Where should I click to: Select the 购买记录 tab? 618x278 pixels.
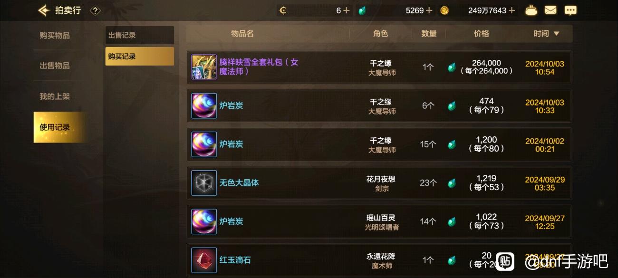[x=139, y=56]
